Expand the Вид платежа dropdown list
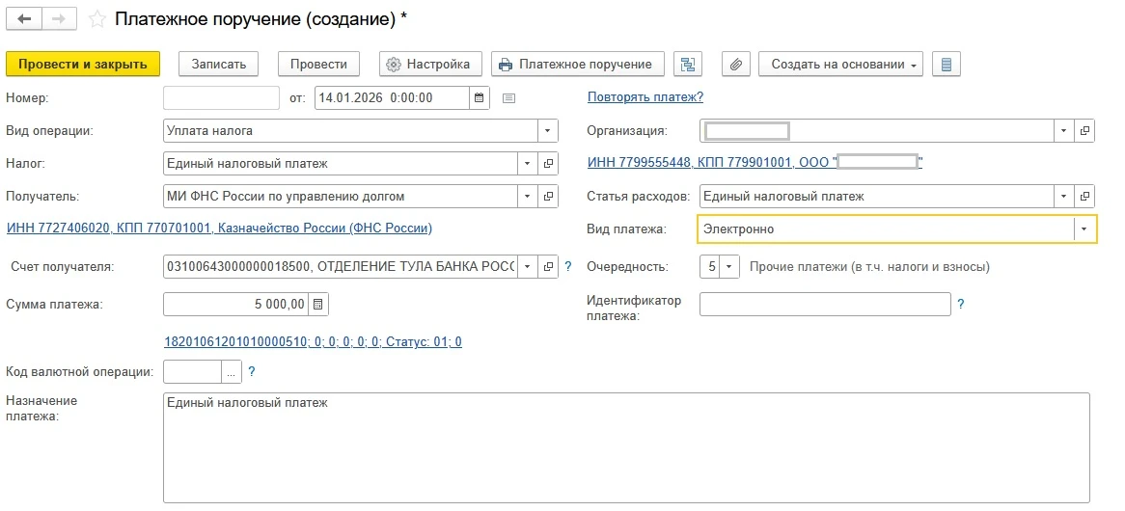 tap(1084, 229)
